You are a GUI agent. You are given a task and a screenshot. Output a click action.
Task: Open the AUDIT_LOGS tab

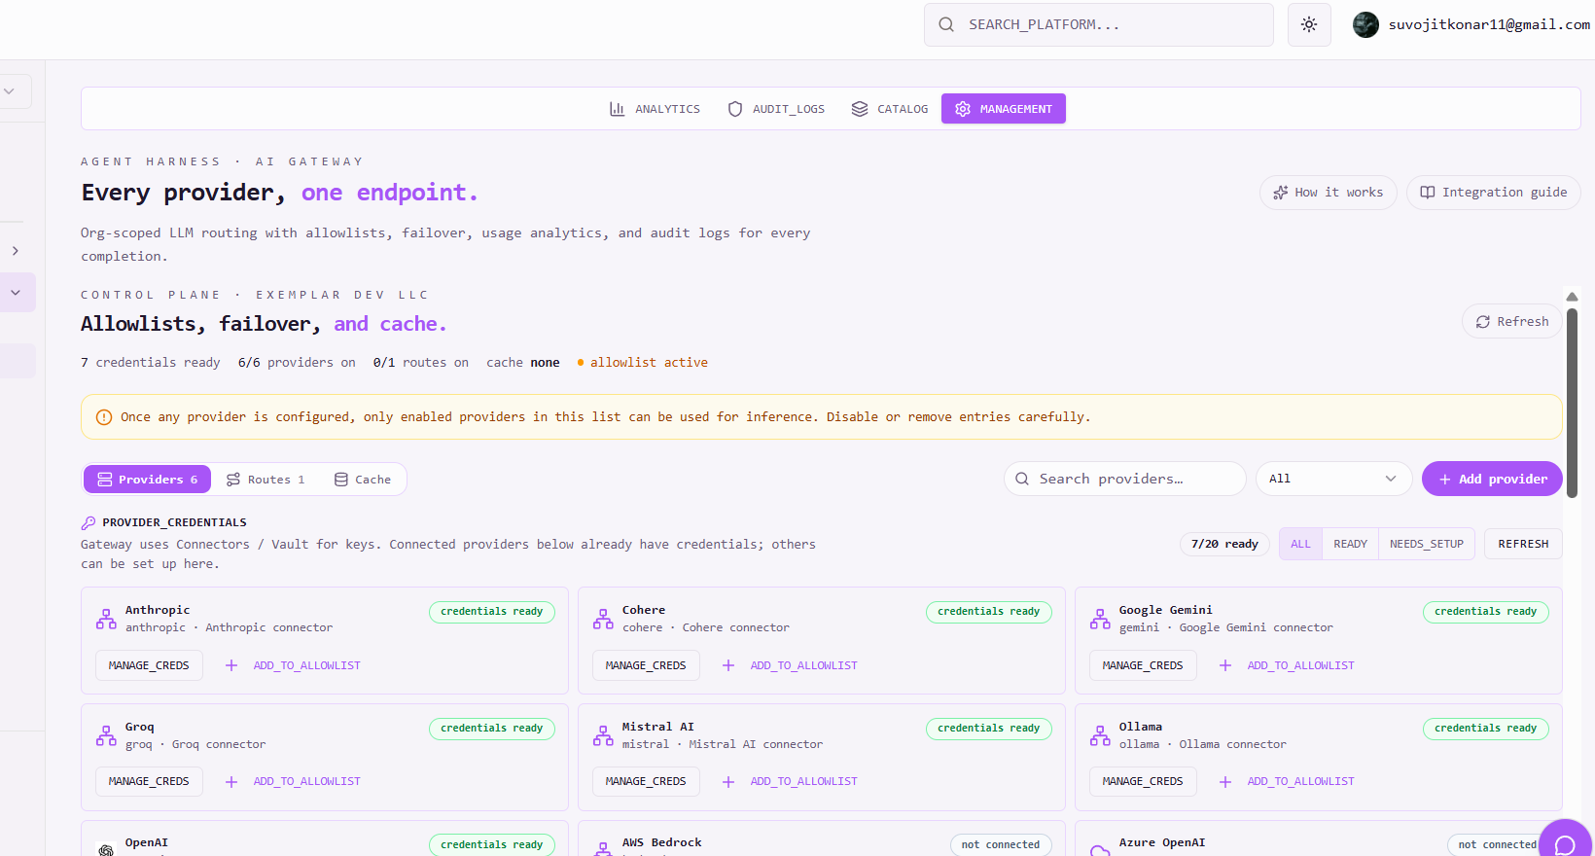(x=776, y=109)
